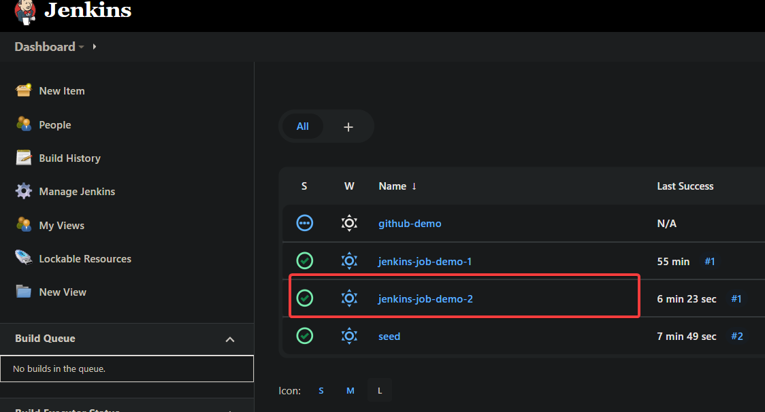
Task: Click the New Item box icon
Action: click(x=23, y=90)
